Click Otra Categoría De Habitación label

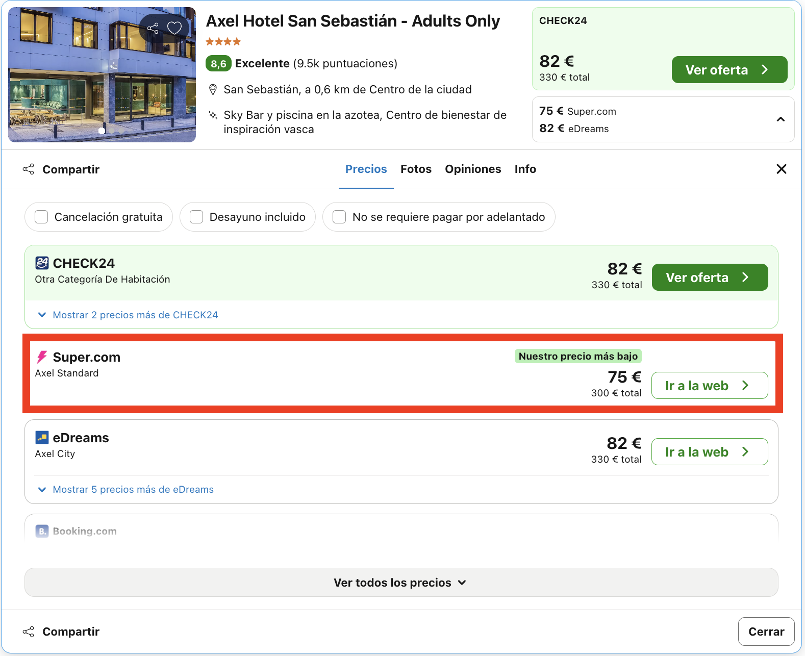pos(103,280)
